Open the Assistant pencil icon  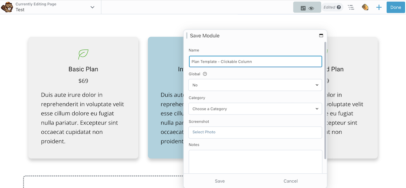click(365, 7)
